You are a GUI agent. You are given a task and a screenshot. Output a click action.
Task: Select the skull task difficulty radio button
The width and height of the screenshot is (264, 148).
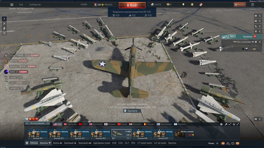(243, 49)
